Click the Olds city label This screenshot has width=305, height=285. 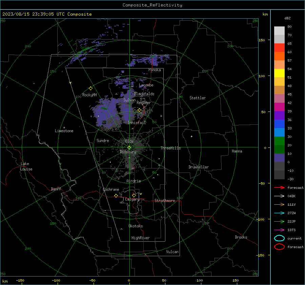pyautogui.click(x=129, y=141)
